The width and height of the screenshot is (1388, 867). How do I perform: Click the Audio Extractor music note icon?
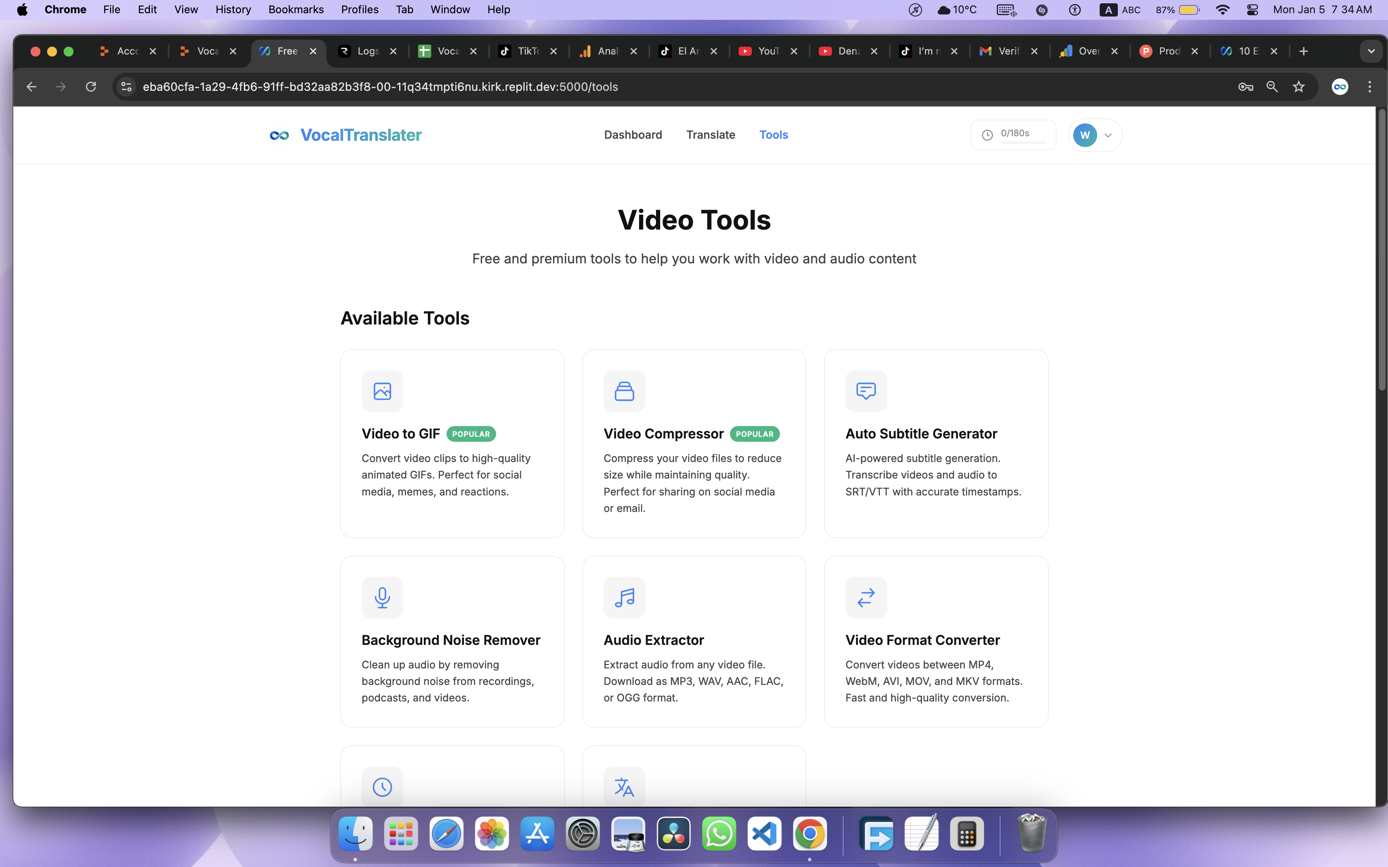pos(623,597)
